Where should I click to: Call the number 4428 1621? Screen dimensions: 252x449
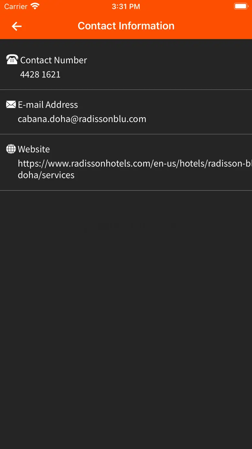point(40,74)
